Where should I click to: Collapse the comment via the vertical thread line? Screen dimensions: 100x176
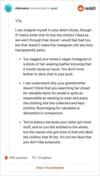pyautogui.click(x=8, y=82)
